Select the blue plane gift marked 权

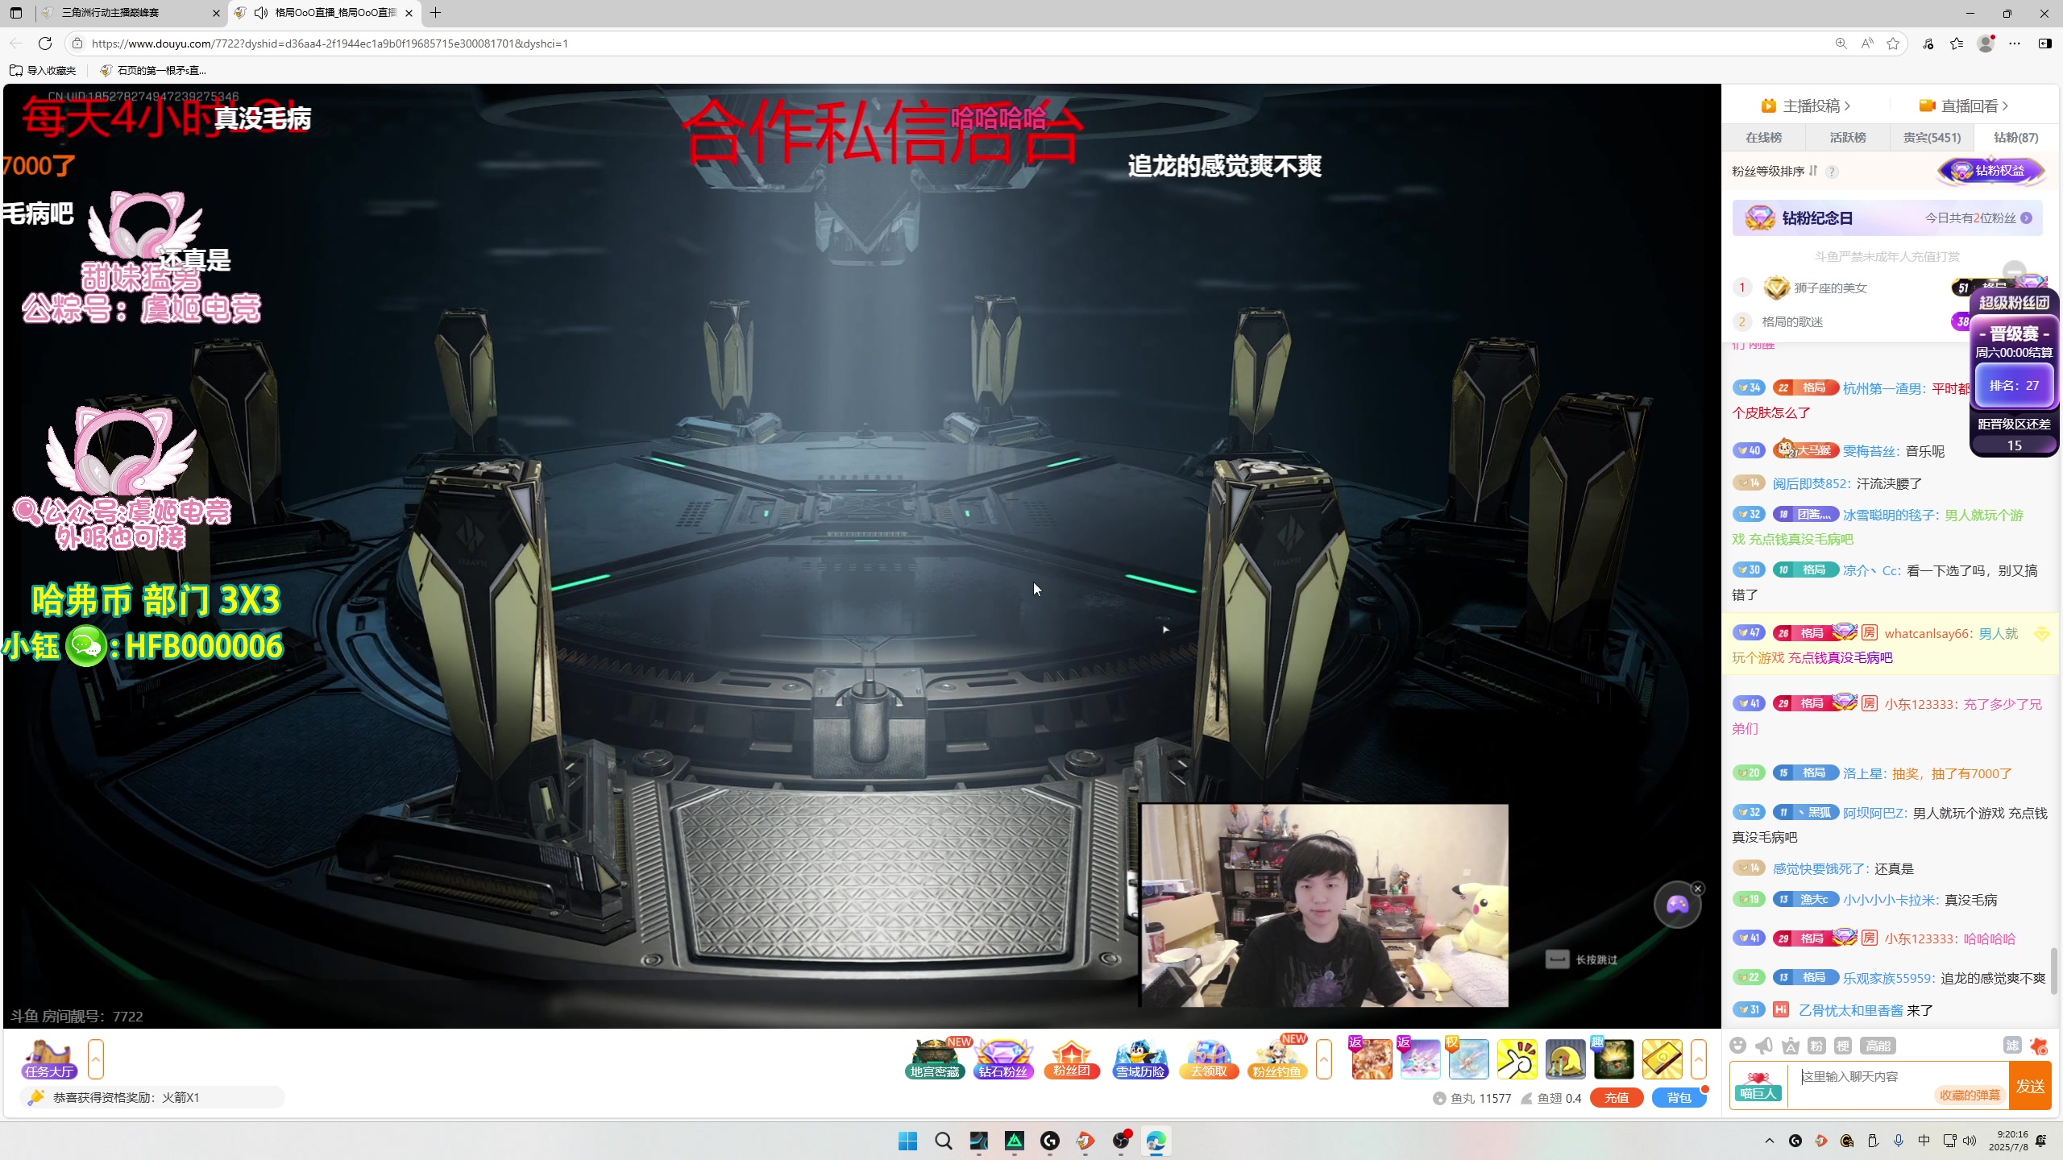pyautogui.click(x=1468, y=1058)
